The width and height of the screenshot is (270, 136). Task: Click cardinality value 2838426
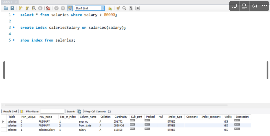[119, 126]
